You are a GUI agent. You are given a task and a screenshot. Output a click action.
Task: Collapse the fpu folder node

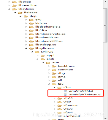[x=49, y=84]
